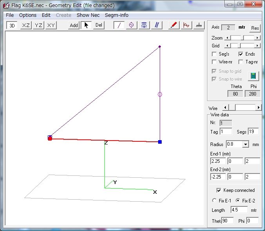Open the Show Nec menu
This screenshot has height=231, width=265.
coord(88,15)
